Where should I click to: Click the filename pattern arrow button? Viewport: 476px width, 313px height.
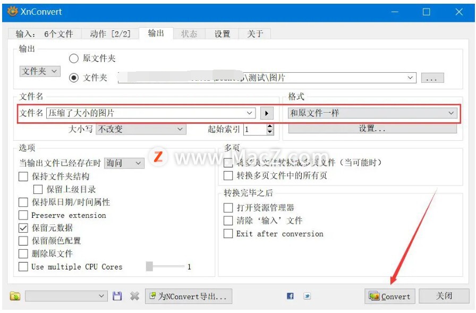[267, 113]
